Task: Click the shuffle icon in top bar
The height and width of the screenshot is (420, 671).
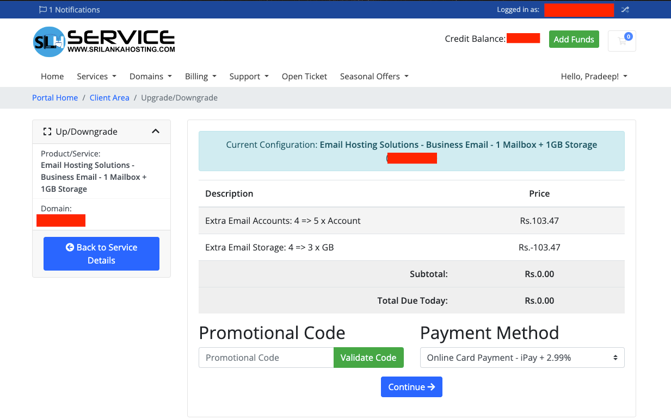Action: tap(625, 10)
